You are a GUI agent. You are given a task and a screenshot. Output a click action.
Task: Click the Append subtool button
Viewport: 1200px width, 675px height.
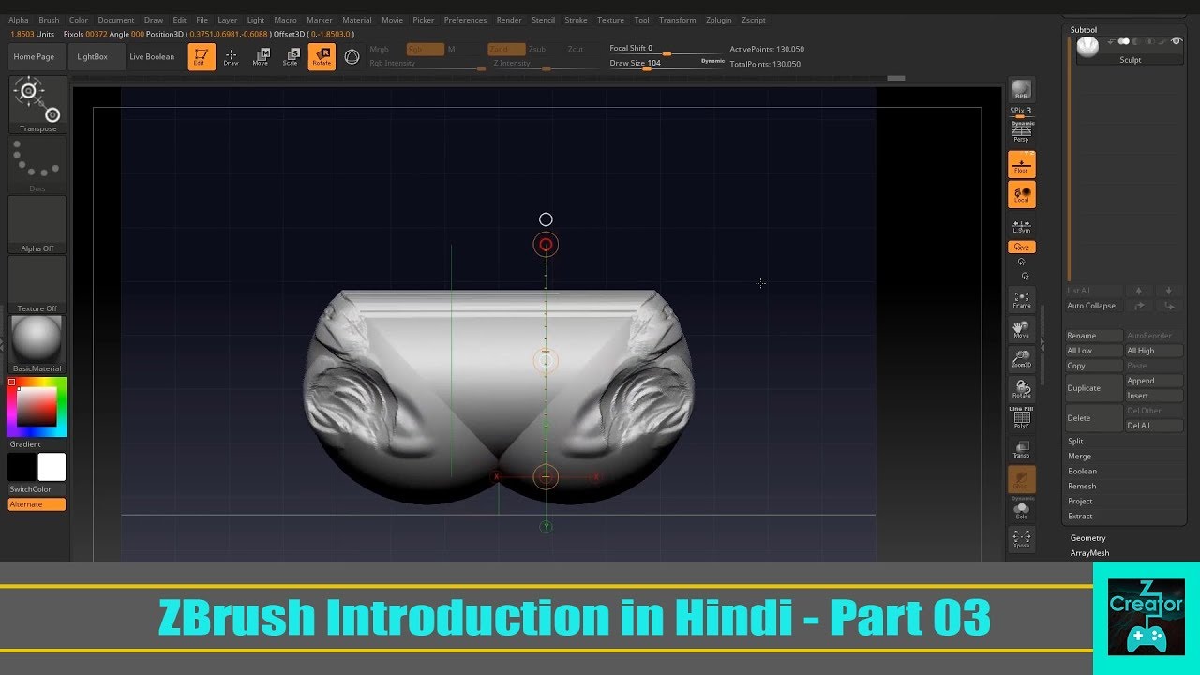tap(1154, 381)
